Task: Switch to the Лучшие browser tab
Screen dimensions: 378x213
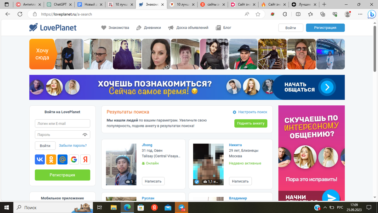Action: tap(304, 4)
